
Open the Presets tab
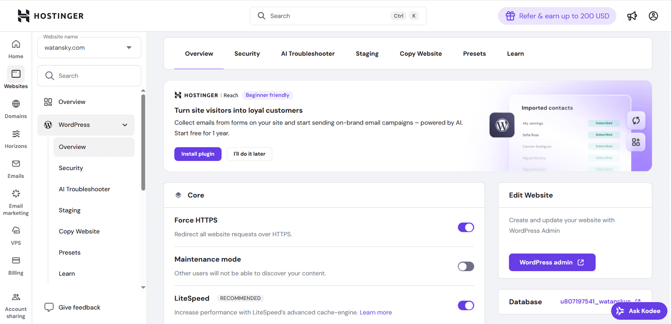(x=474, y=54)
